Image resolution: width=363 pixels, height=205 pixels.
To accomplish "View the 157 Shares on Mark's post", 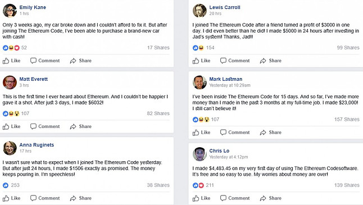I will tap(347, 120).
